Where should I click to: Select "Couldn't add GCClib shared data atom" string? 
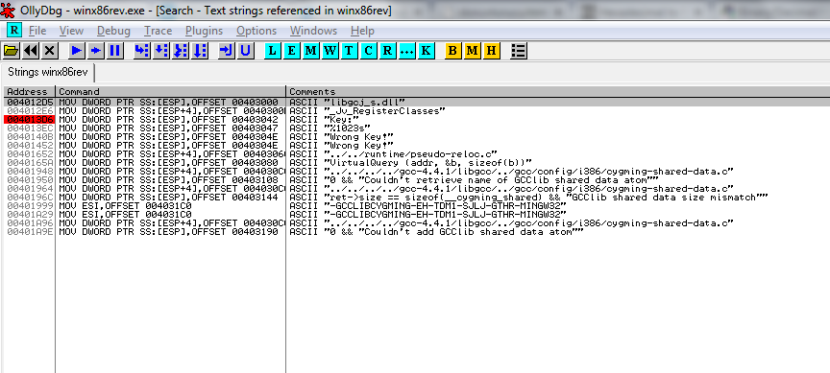coord(453,232)
